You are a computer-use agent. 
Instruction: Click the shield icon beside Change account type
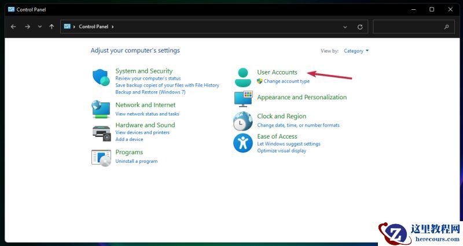[x=259, y=81]
